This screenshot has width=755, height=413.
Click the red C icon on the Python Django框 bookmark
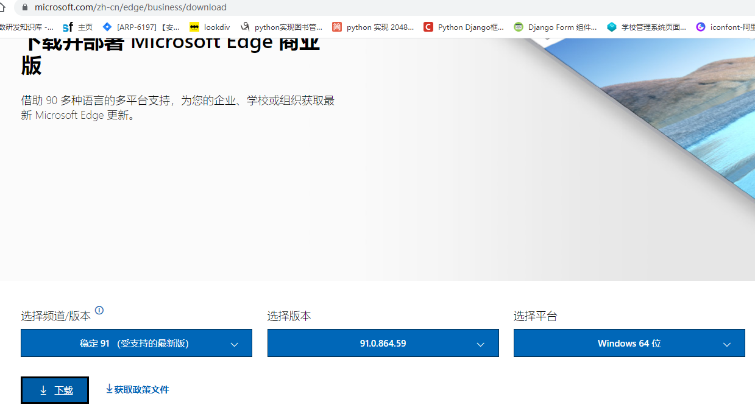point(428,26)
